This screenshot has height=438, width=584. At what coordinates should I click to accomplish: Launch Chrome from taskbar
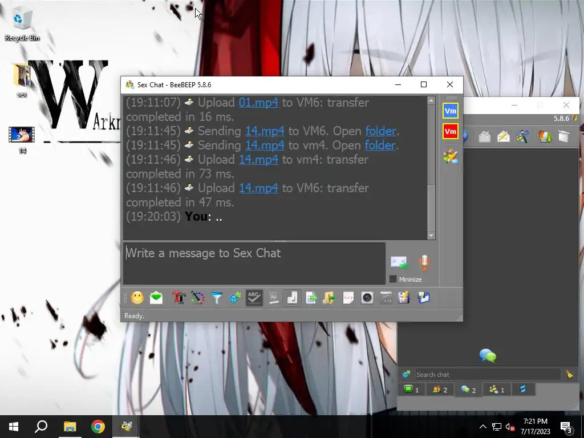(98, 427)
